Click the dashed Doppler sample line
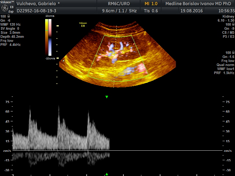This screenshot has width=235, height=176. (115, 56)
